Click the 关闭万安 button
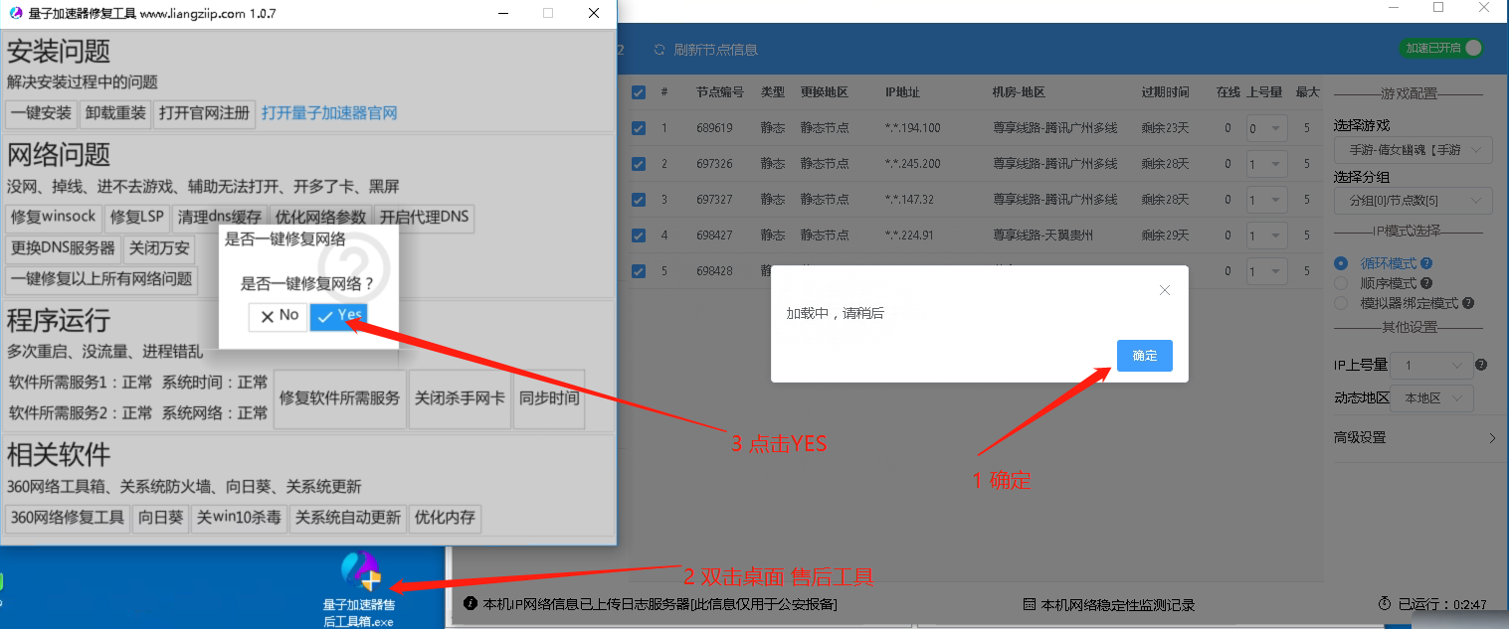The width and height of the screenshot is (1509, 629). tap(159, 247)
